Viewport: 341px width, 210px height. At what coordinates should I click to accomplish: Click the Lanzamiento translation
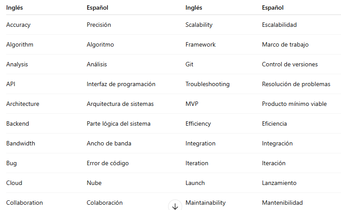coord(279,183)
